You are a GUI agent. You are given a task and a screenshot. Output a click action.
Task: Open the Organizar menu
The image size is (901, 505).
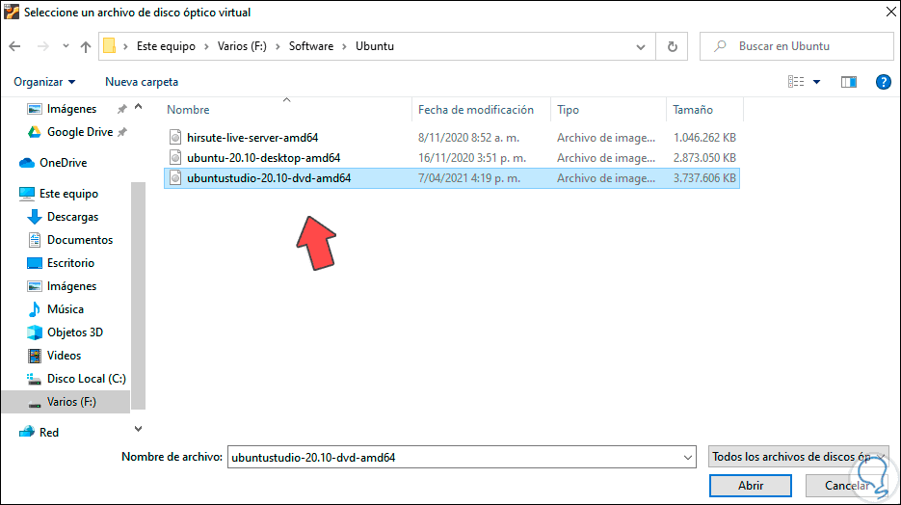[x=44, y=82]
